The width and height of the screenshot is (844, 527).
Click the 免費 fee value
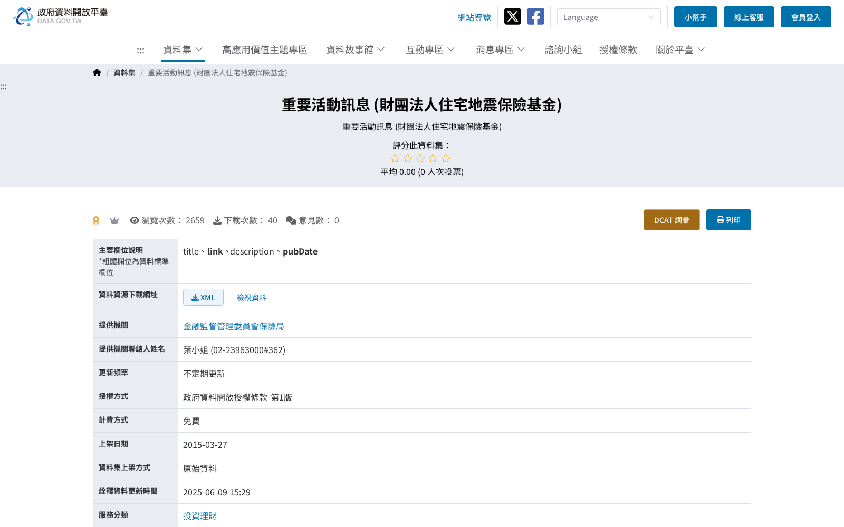click(x=191, y=421)
